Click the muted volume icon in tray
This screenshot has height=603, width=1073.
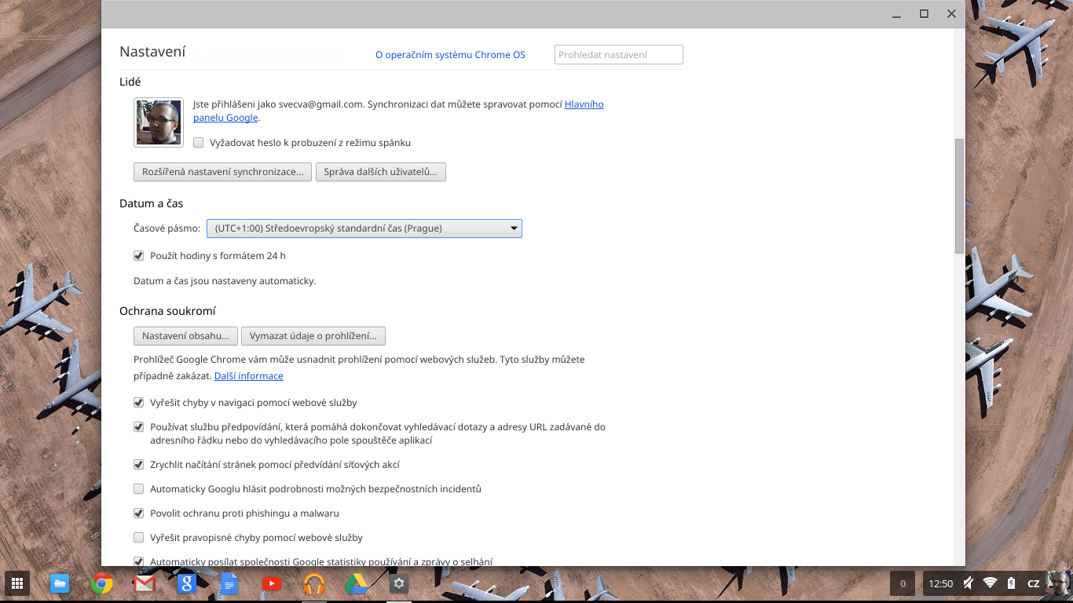tap(969, 583)
